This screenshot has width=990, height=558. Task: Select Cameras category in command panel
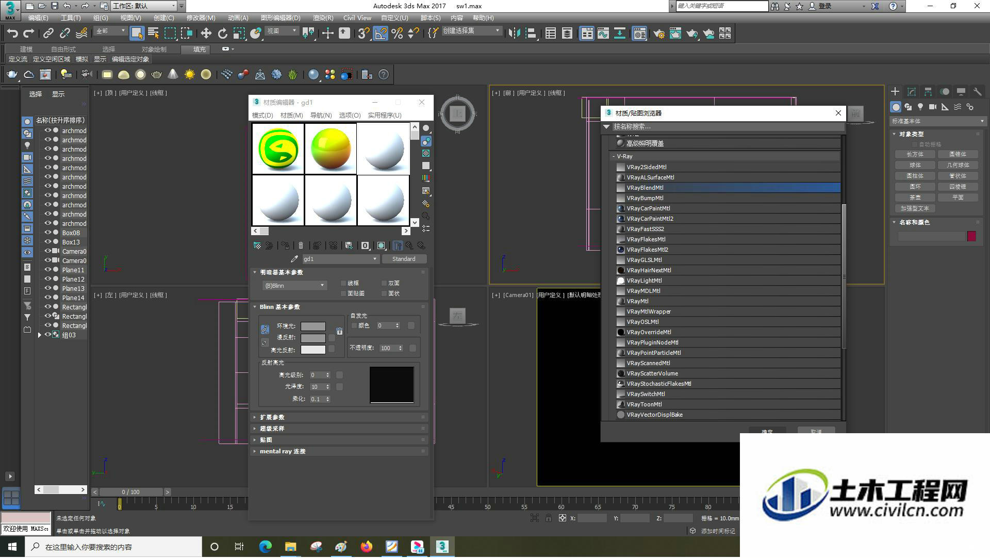[933, 107]
